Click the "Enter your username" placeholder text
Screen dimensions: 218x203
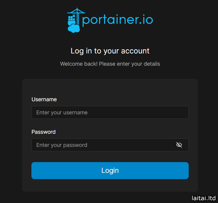(62, 113)
